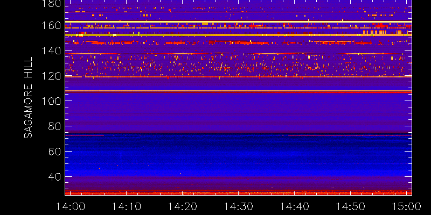Click the 180 frequency axis label
This screenshot has height=215, width=431.
(51, 4)
